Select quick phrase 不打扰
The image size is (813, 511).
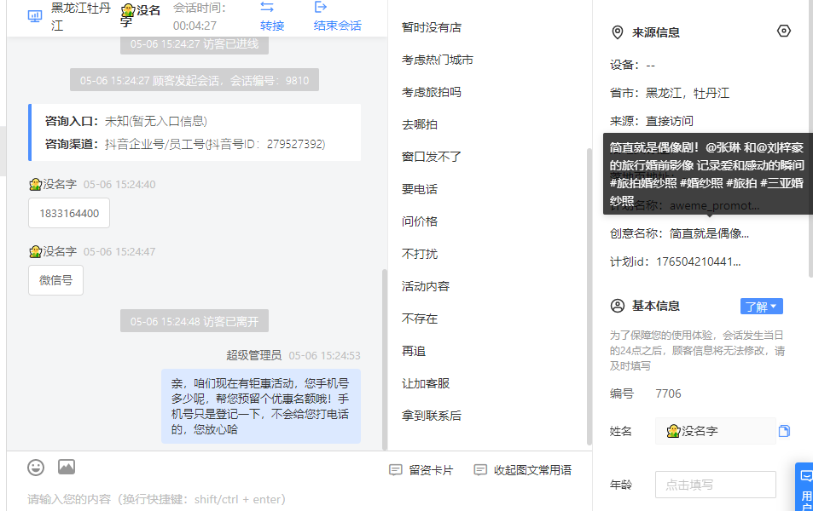[x=420, y=254]
